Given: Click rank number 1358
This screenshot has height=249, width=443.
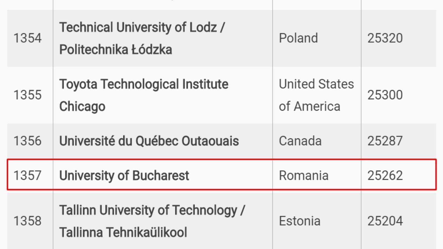Looking at the screenshot, I should tap(27, 221).
